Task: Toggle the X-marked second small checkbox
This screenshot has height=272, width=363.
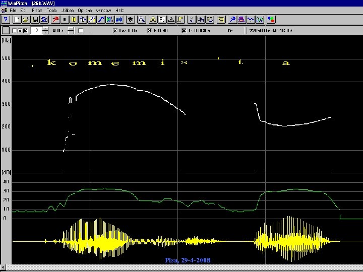Action: (20, 31)
